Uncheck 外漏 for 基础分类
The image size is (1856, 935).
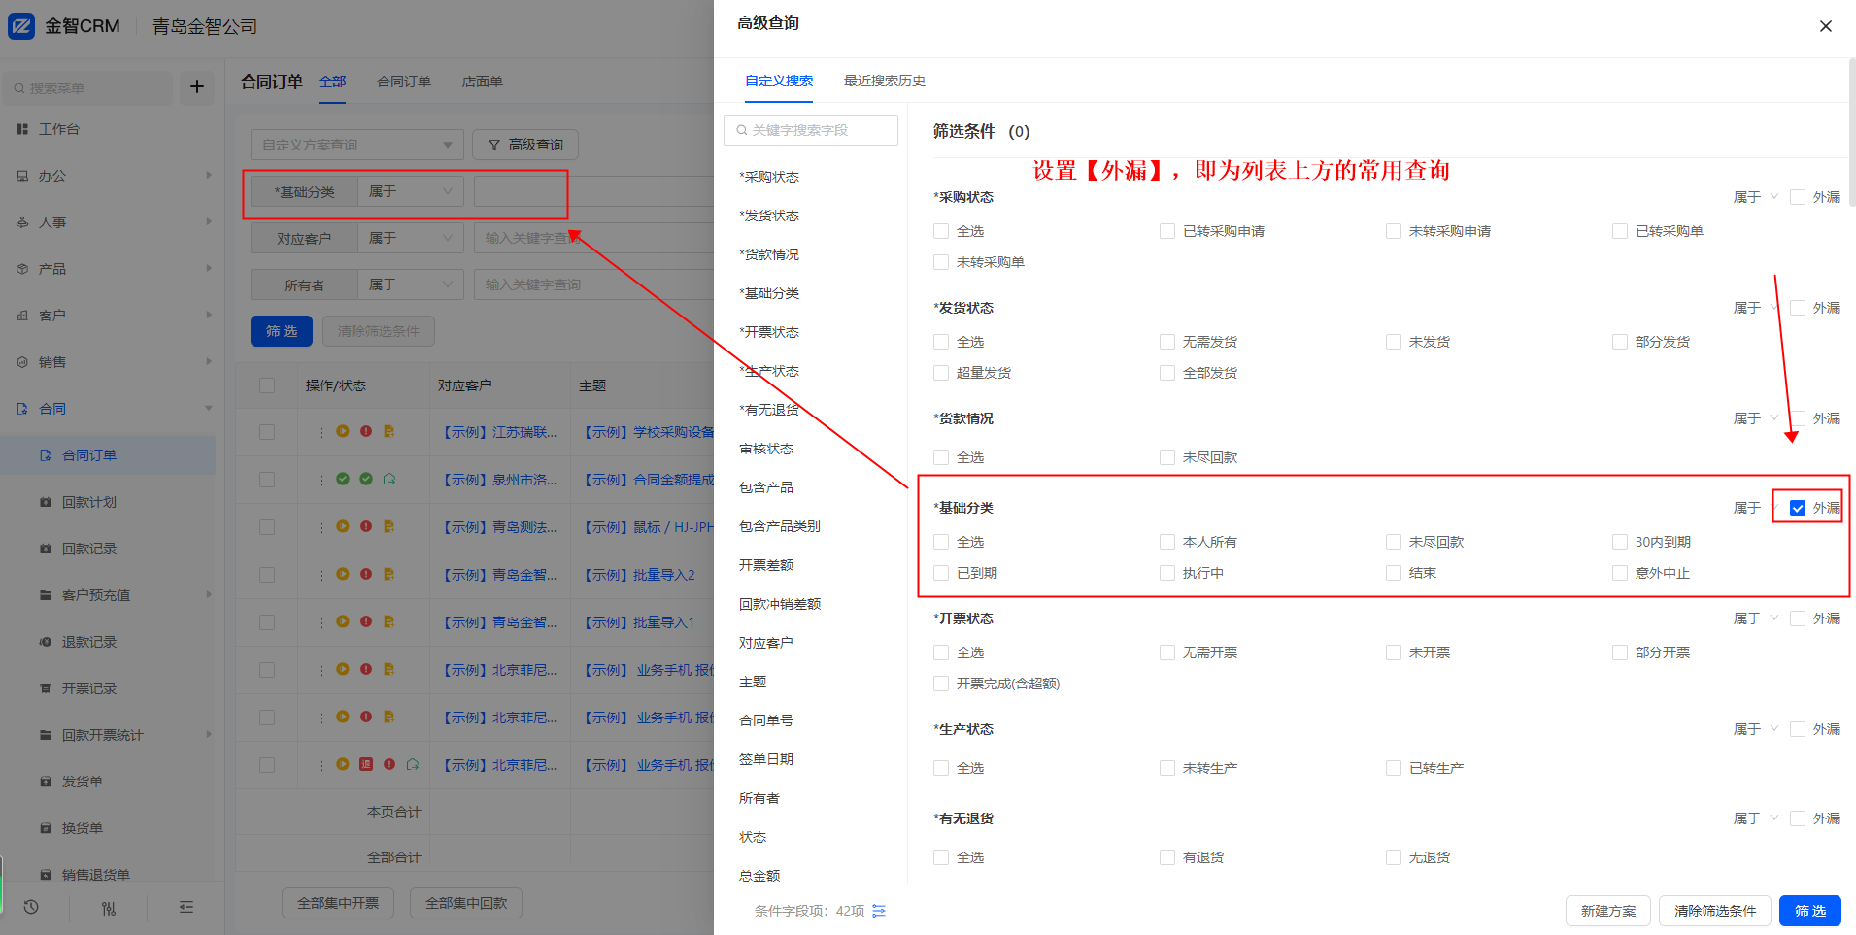[1798, 508]
